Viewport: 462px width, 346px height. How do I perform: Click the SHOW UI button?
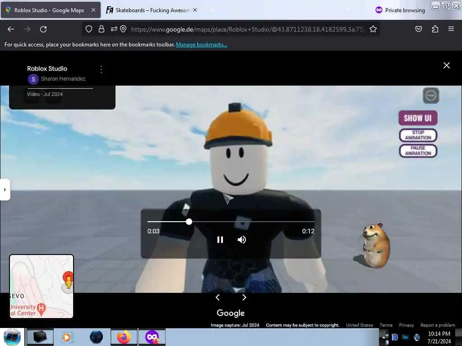point(418,118)
